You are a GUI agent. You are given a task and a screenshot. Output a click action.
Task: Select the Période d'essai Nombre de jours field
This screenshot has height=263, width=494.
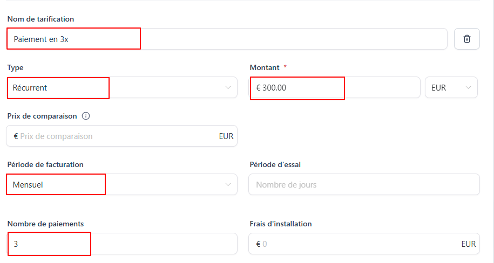click(x=363, y=184)
